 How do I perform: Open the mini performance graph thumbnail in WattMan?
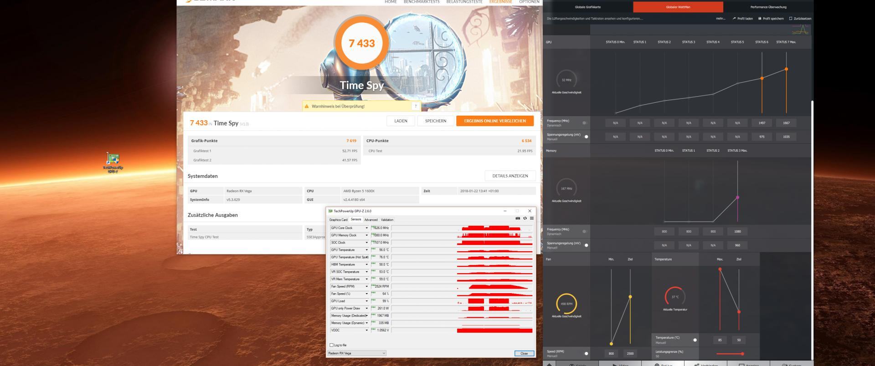[x=801, y=30]
